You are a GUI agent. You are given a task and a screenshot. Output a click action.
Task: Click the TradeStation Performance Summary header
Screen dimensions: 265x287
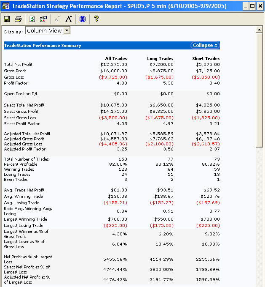(x=43, y=46)
